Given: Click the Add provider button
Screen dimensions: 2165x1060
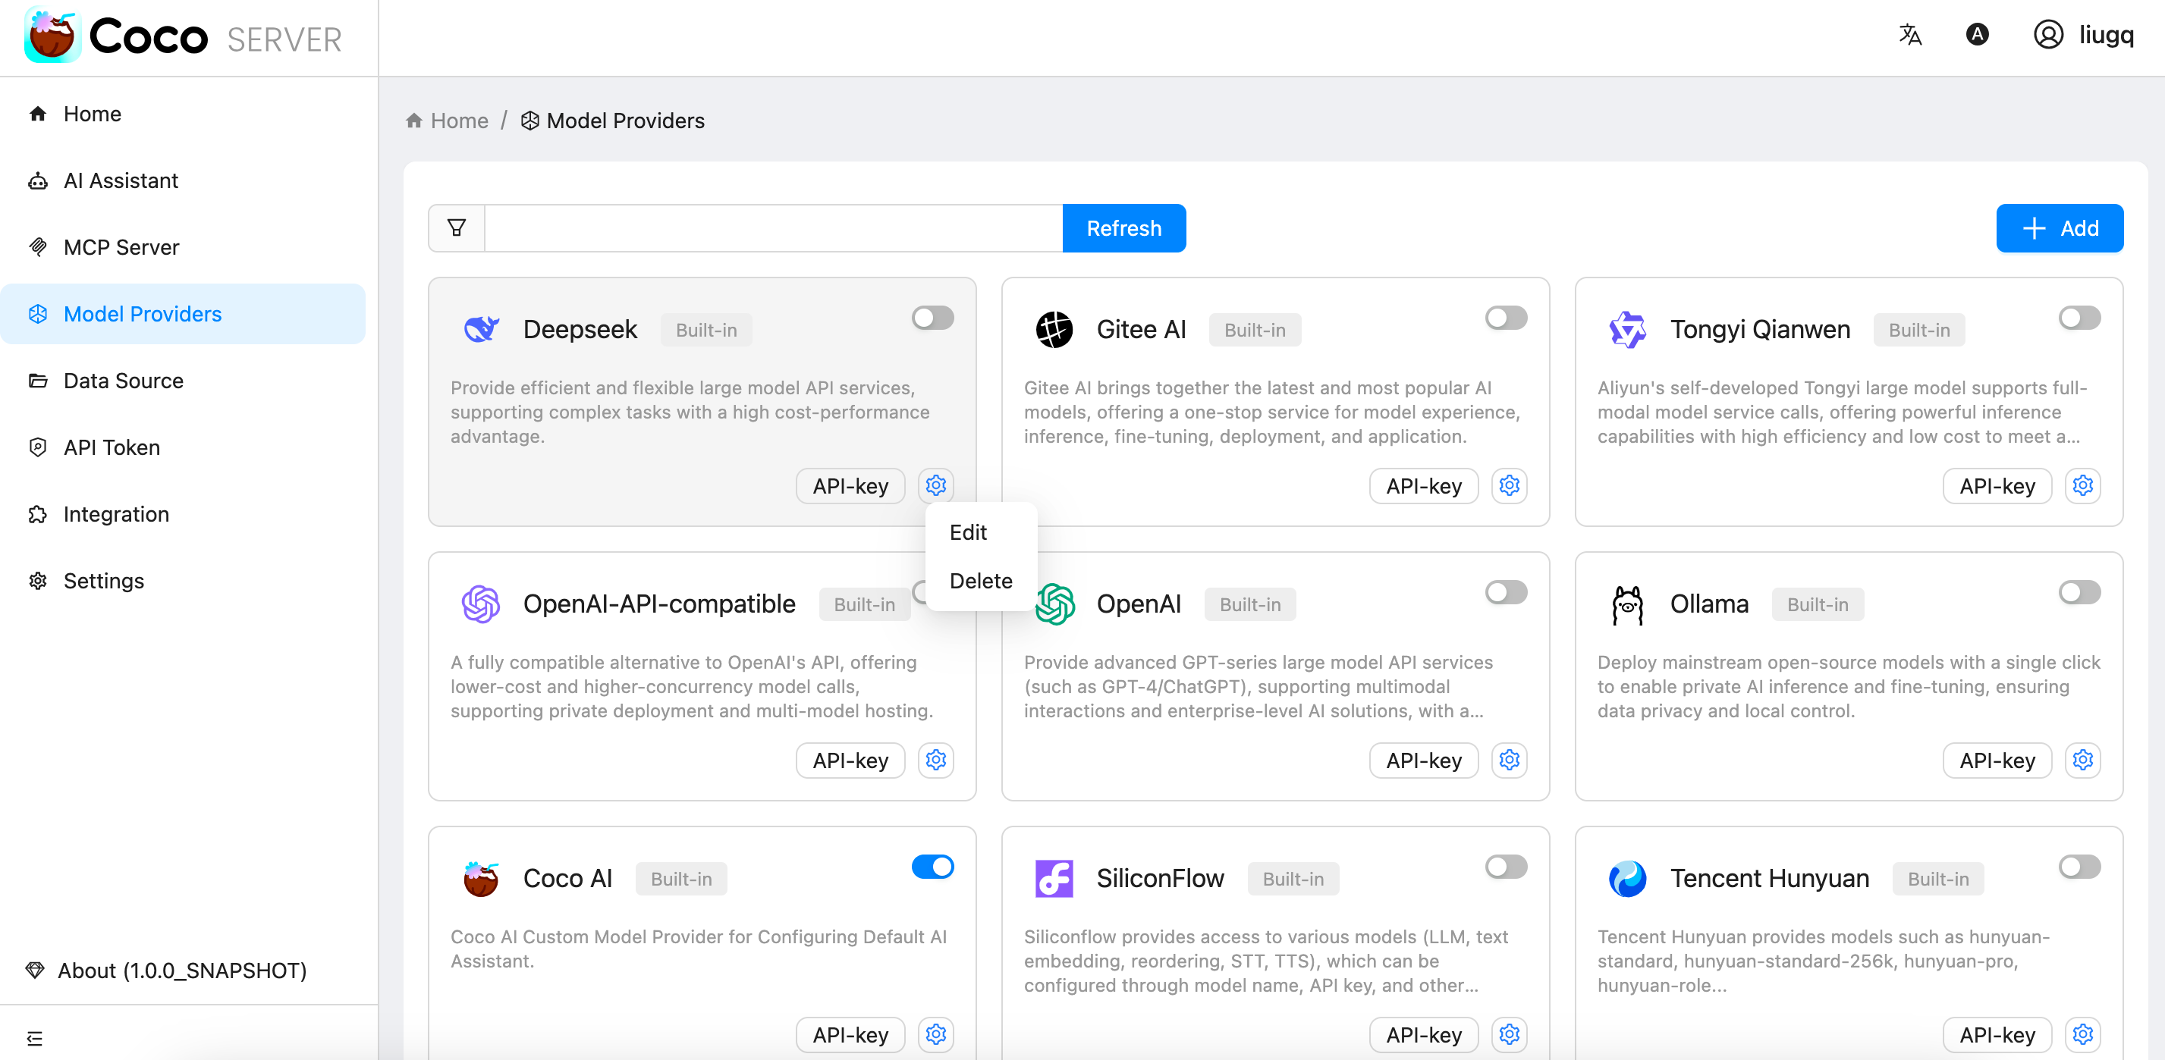Looking at the screenshot, I should (2059, 228).
